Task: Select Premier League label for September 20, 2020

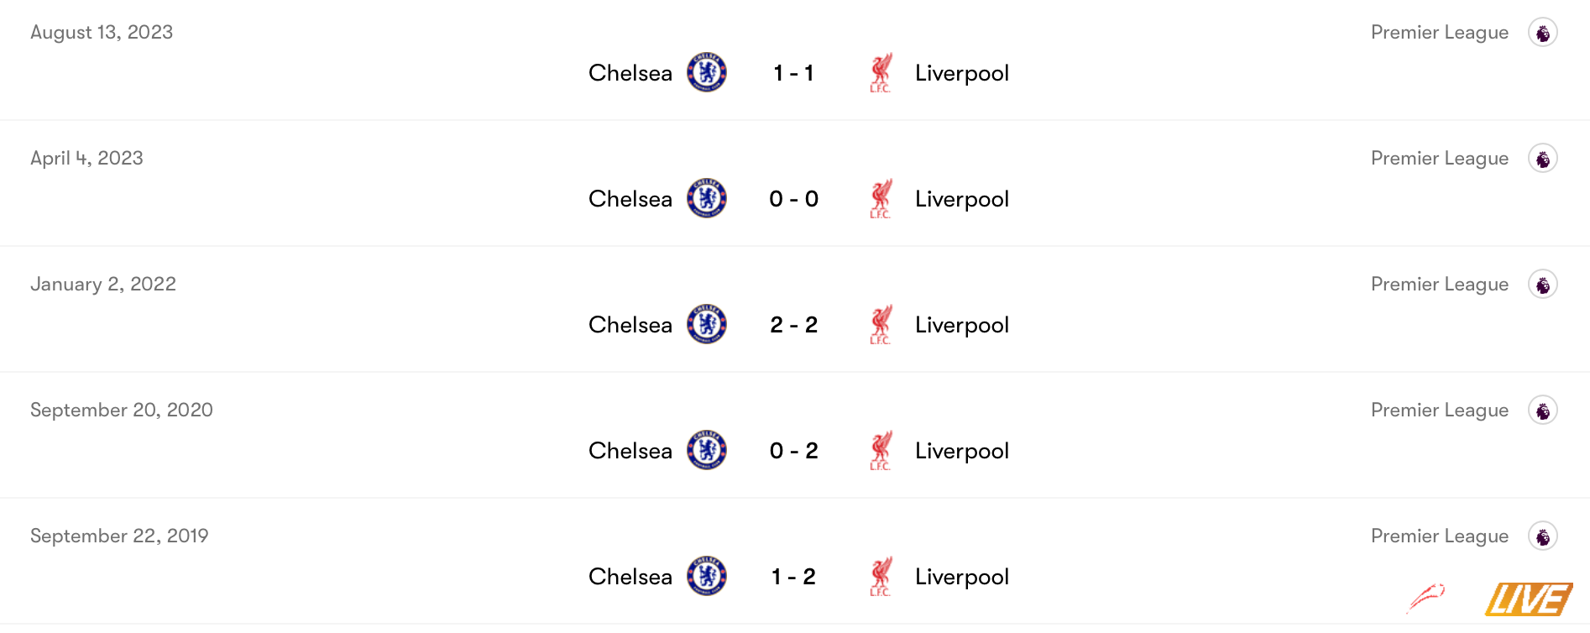Action: click(x=1440, y=411)
